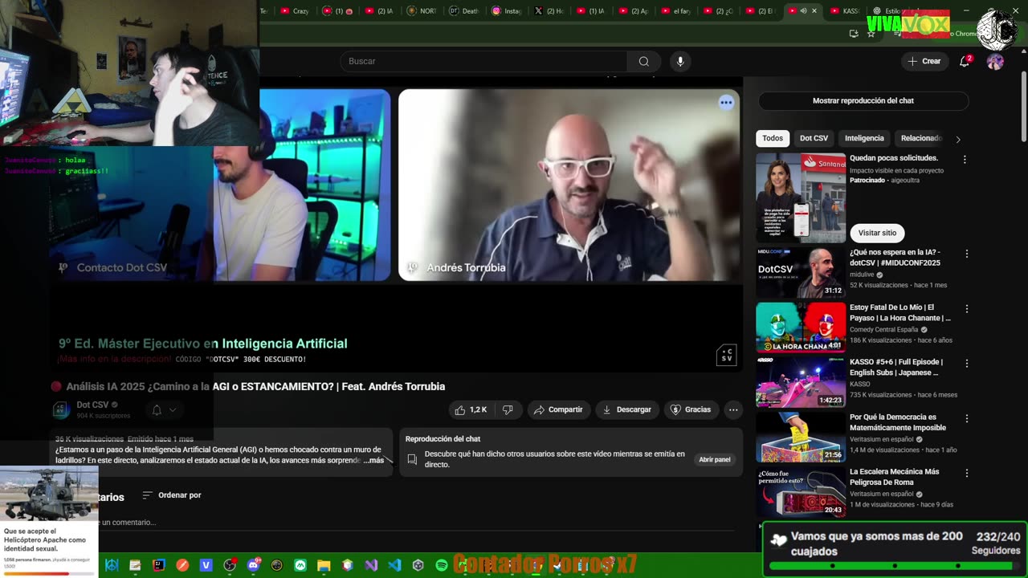Show next filter chips with the arrow
Image resolution: width=1028 pixels, height=578 pixels.
point(957,139)
